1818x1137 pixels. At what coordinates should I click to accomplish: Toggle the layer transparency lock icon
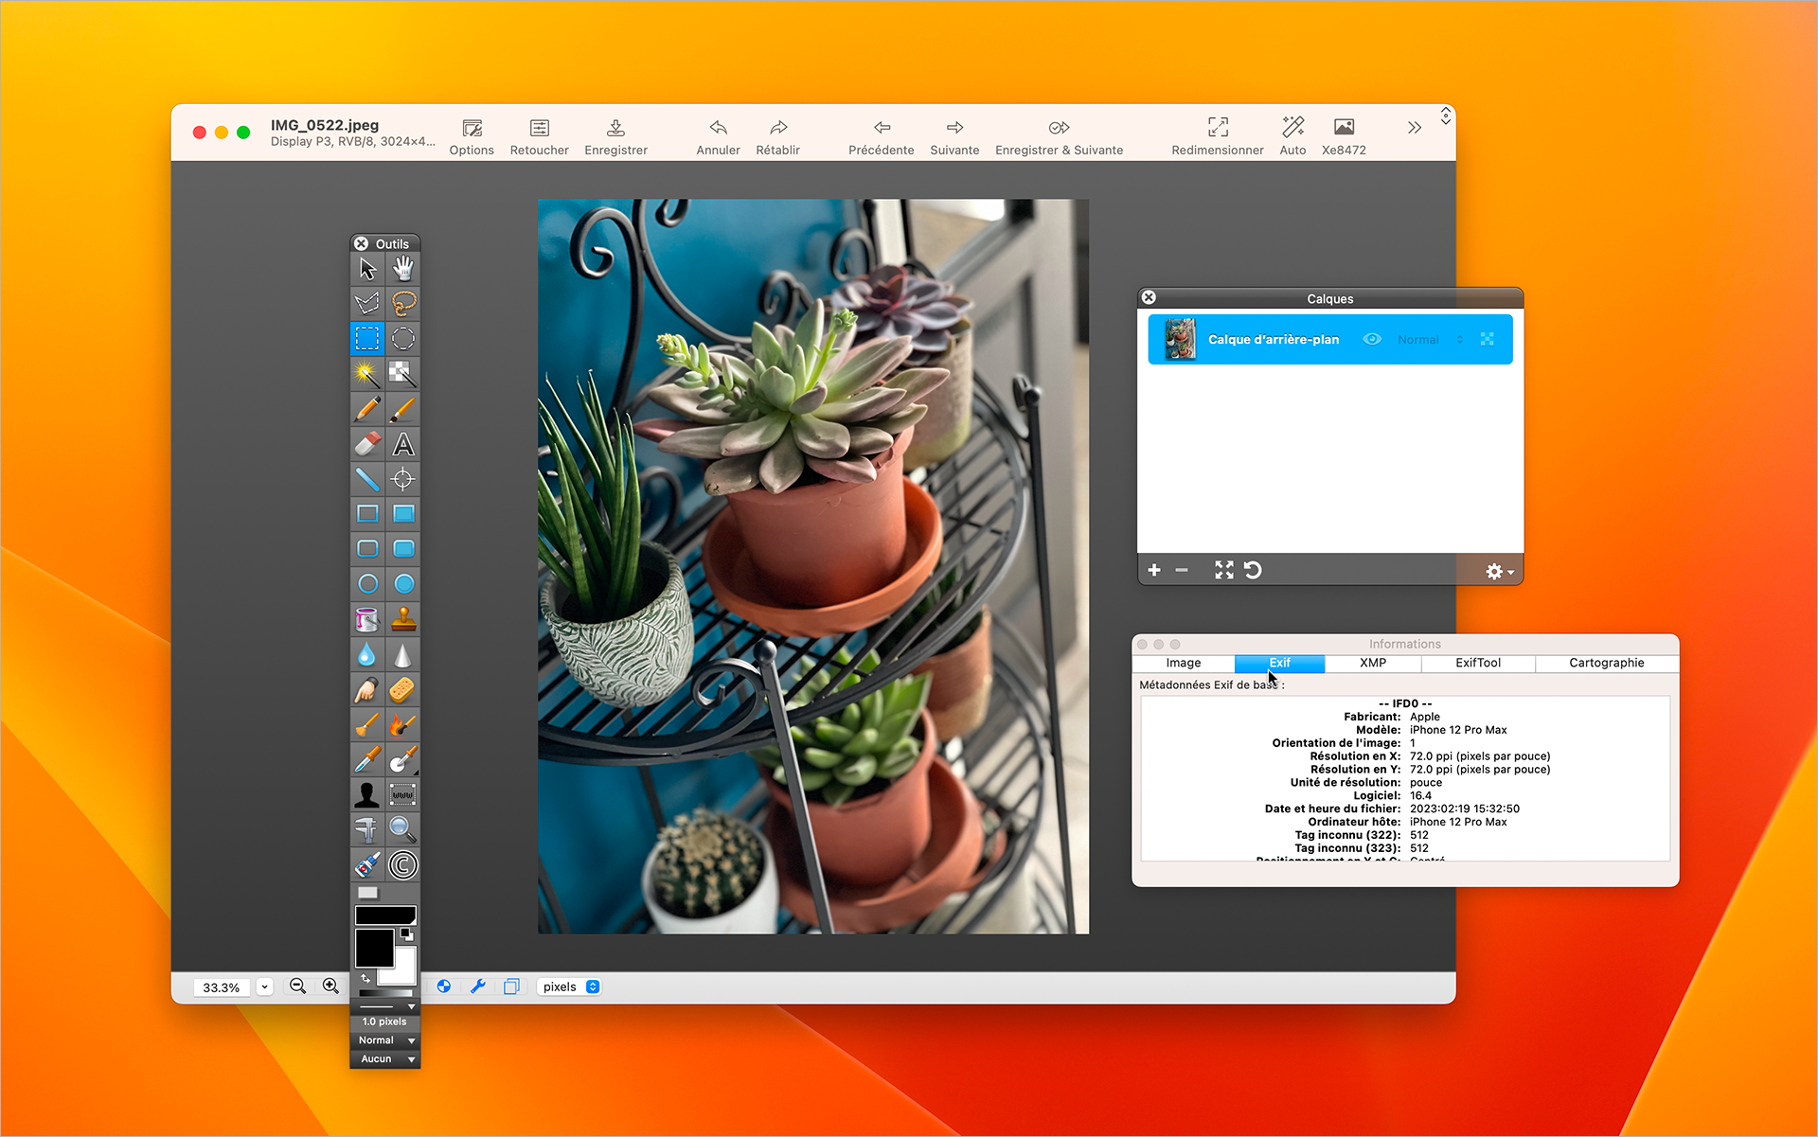pyautogui.click(x=1487, y=340)
